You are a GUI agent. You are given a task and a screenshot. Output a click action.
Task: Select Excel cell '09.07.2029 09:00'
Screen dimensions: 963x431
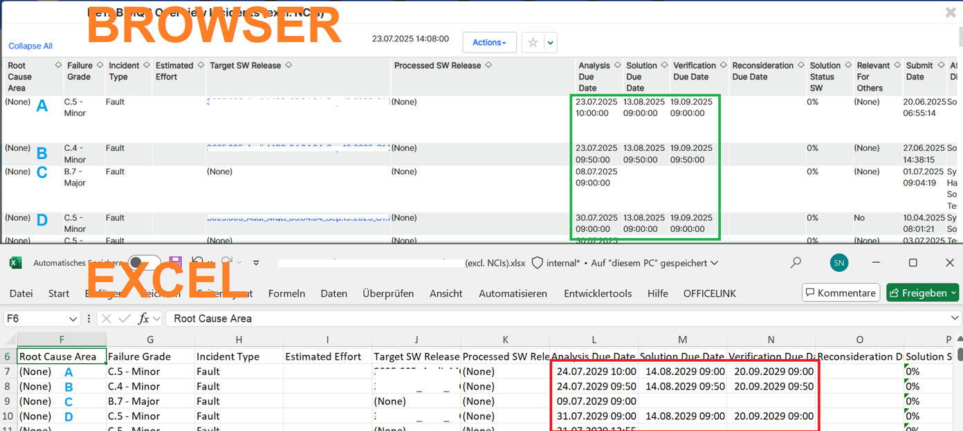[x=594, y=401]
